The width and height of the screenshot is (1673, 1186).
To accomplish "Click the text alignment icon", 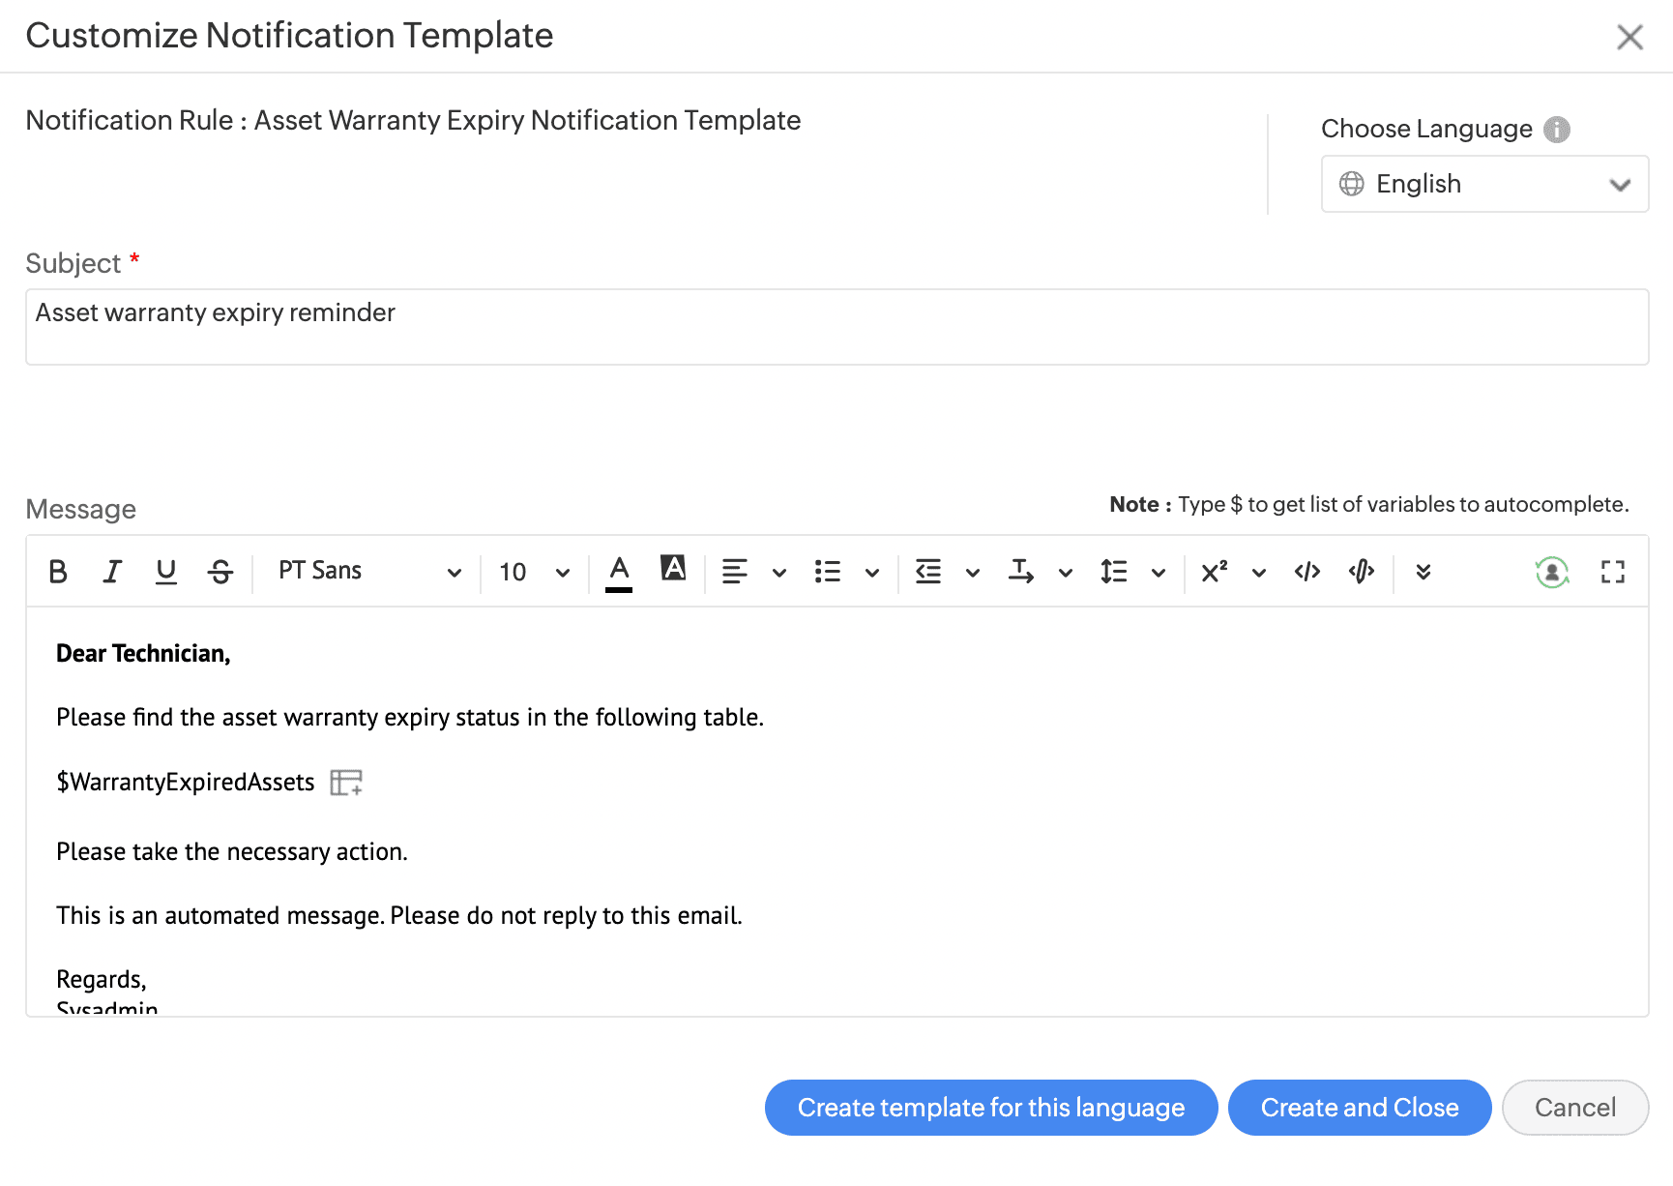I will point(735,572).
